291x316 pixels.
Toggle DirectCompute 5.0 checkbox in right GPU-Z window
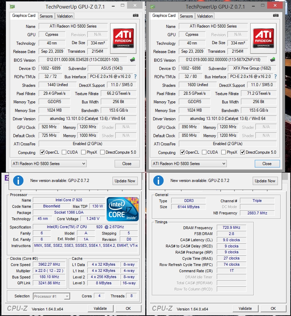coord(243,152)
